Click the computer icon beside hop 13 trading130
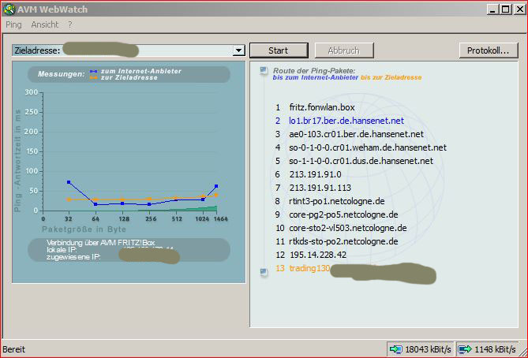The height and width of the screenshot is (358, 528). coord(264,271)
